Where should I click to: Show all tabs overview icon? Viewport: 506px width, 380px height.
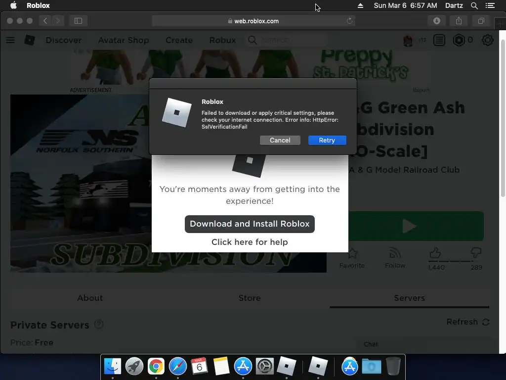481,21
